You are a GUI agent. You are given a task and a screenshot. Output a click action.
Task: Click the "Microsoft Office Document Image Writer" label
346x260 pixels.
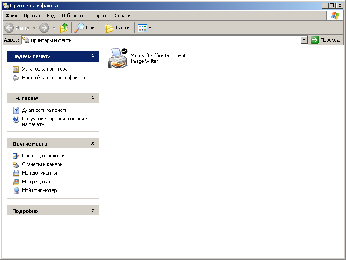pyautogui.click(x=158, y=58)
